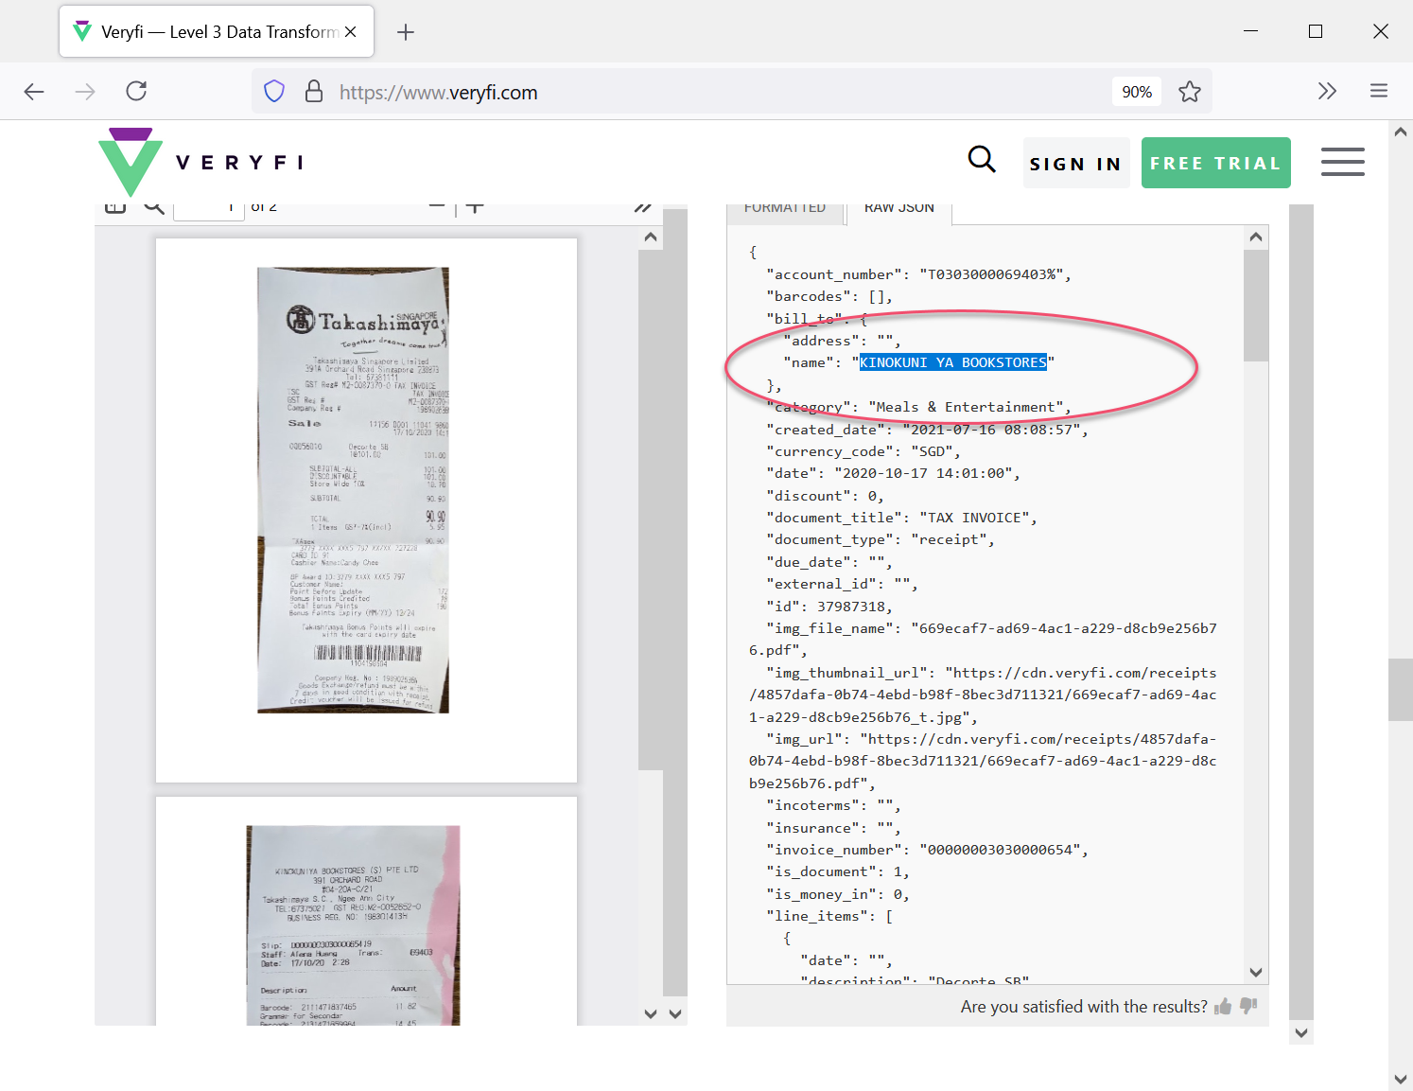Viewport: 1413px width, 1091px height.
Task: Click the SIGN IN button
Action: [1075, 164]
